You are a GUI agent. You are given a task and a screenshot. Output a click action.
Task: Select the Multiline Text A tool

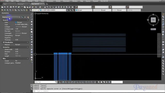coord(32,60)
